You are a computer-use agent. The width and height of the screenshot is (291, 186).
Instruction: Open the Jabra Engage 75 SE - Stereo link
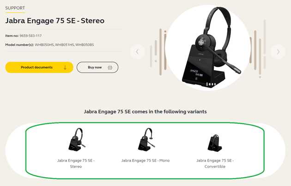(x=76, y=163)
